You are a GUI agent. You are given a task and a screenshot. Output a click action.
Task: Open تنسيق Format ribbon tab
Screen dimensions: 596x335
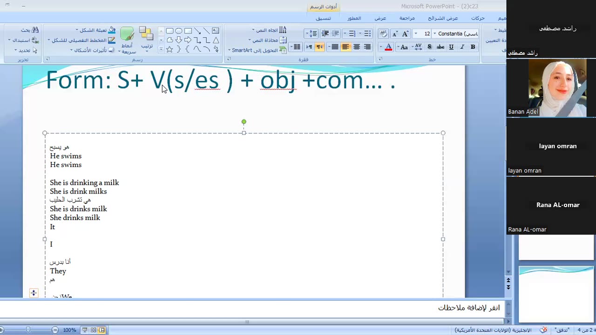tap(323, 18)
